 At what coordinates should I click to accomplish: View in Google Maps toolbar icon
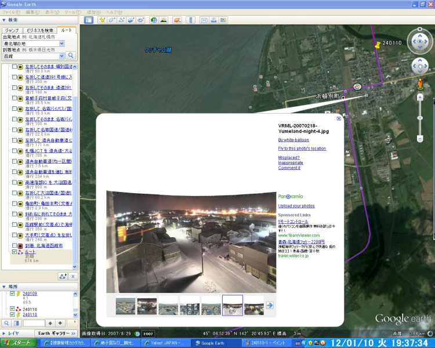(223, 20)
